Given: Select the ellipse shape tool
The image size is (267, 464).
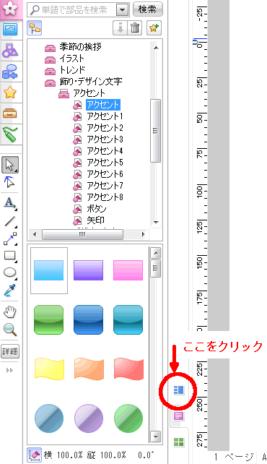Looking at the screenshot, I should click(10, 273).
